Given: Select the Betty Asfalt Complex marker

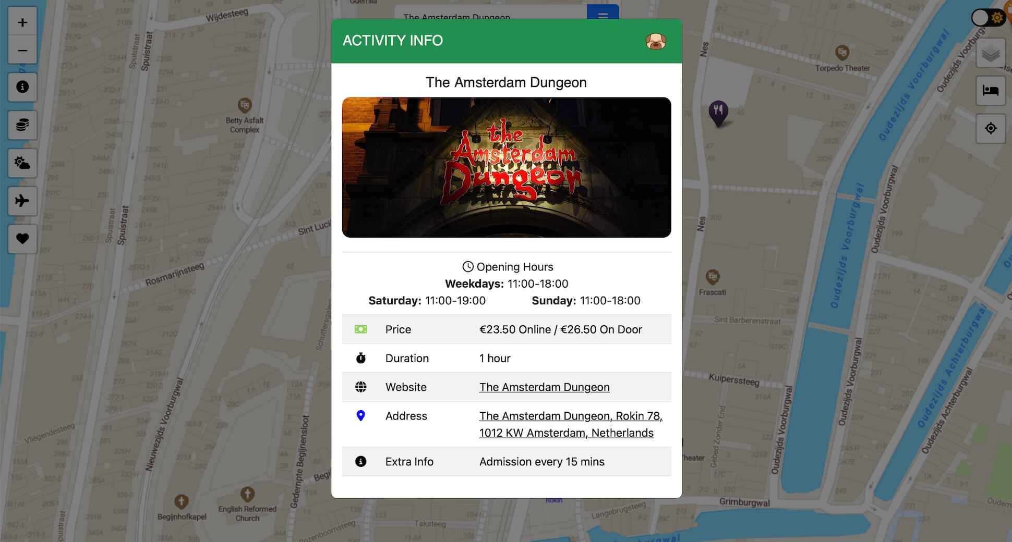Looking at the screenshot, I should (x=245, y=105).
